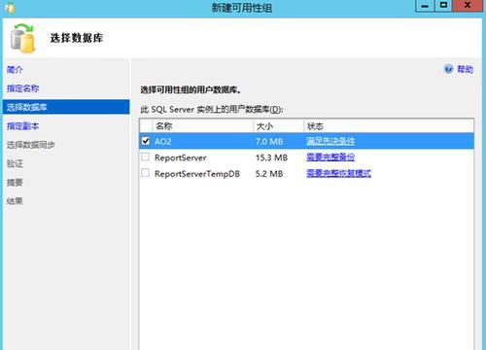Open the 需要完整备份 status link

pyautogui.click(x=330, y=157)
